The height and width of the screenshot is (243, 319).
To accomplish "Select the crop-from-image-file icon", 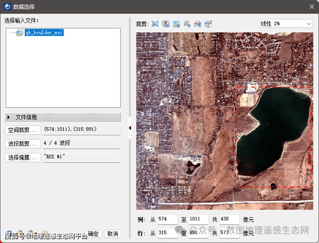I will (x=177, y=24).
